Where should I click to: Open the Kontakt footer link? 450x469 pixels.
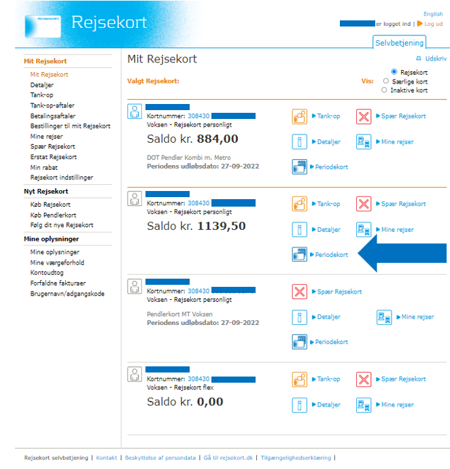point(106,458)
